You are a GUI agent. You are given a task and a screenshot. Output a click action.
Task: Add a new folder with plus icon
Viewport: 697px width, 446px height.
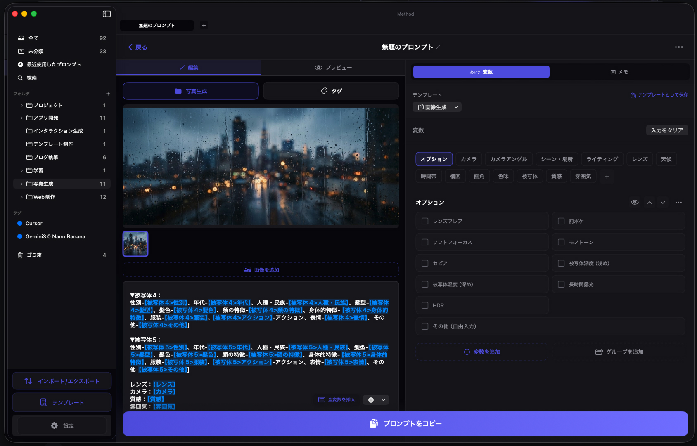pos(108,94)
